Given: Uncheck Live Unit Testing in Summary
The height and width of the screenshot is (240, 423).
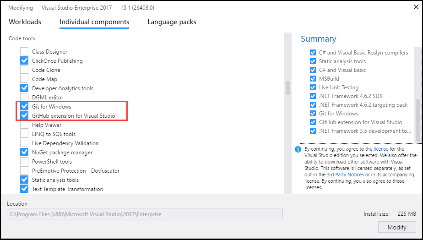Looking at the screenshot, I should (x=313, y=87).
